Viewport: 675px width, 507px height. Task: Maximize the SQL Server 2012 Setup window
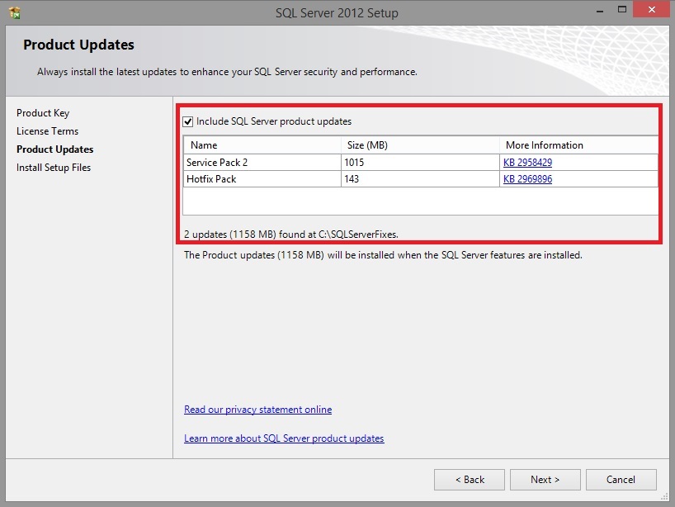coord(622,9)
